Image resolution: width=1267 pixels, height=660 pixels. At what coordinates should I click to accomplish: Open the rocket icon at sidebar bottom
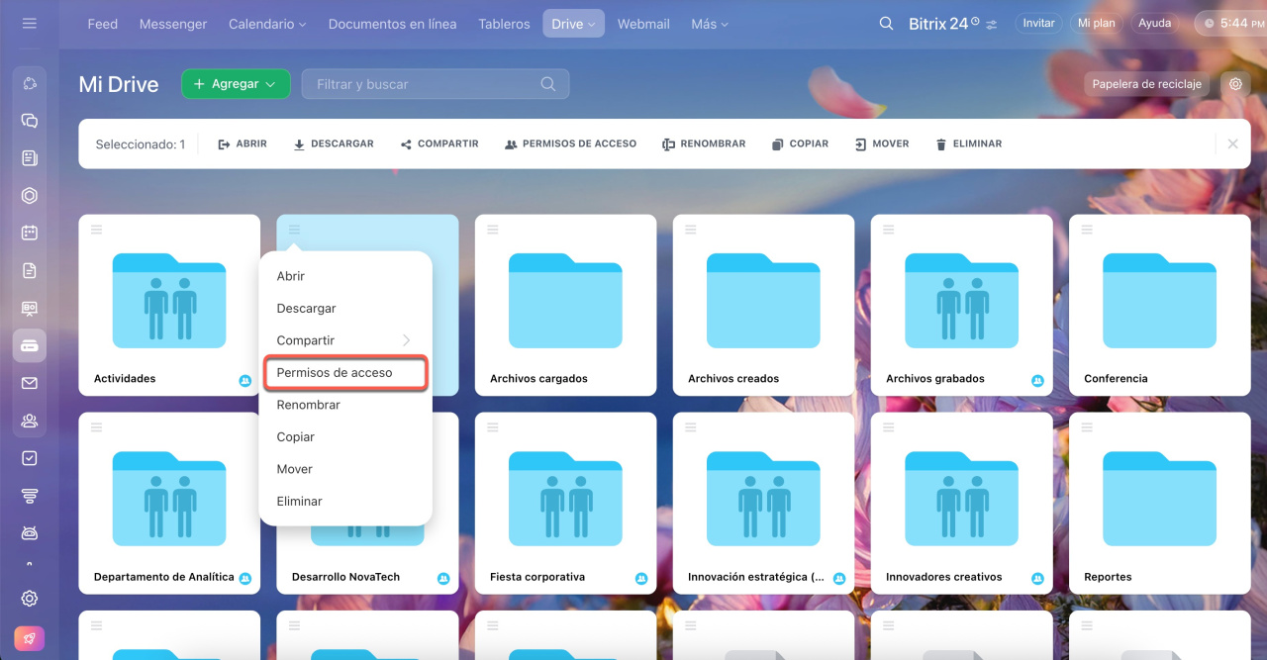[30, 639]
